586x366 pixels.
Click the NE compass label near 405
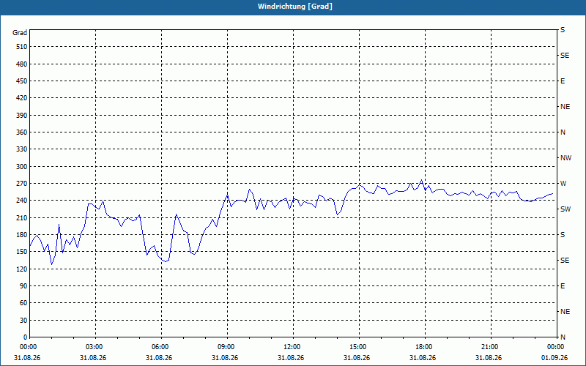tap(565, 107)
